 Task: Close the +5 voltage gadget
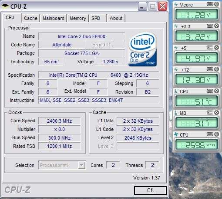(216, 47)
